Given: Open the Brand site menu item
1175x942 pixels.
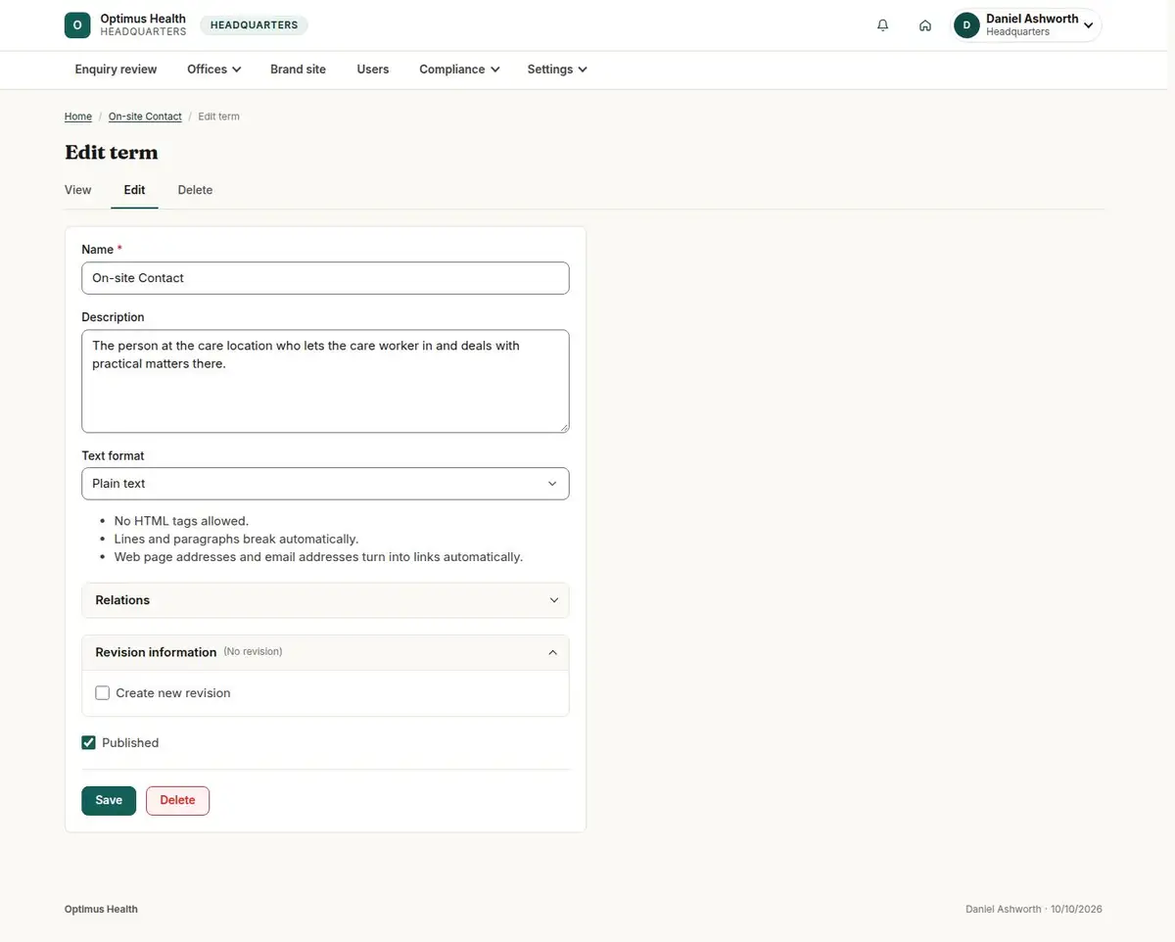Looking at the screenshot, I should 299,70.
